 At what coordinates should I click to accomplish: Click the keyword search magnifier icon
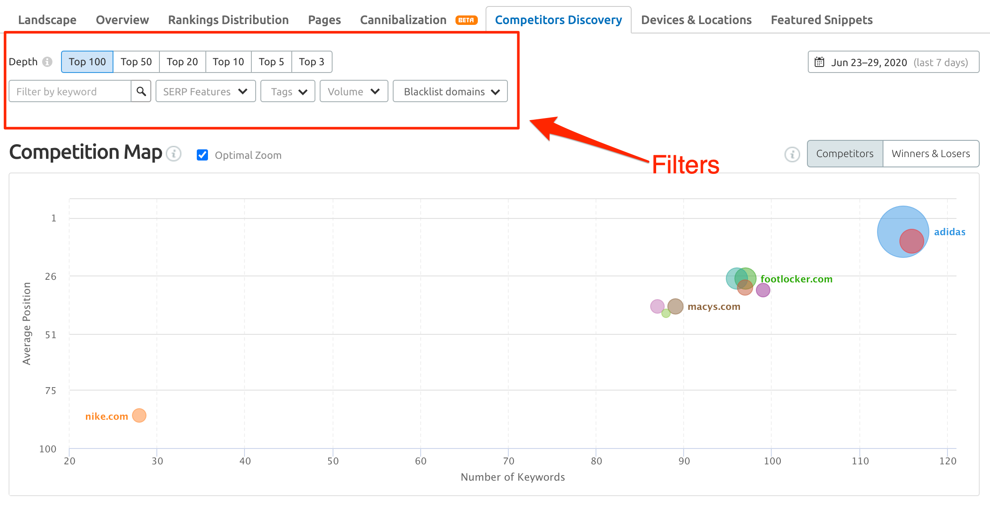pyautogui.click(x=141, y=91)
